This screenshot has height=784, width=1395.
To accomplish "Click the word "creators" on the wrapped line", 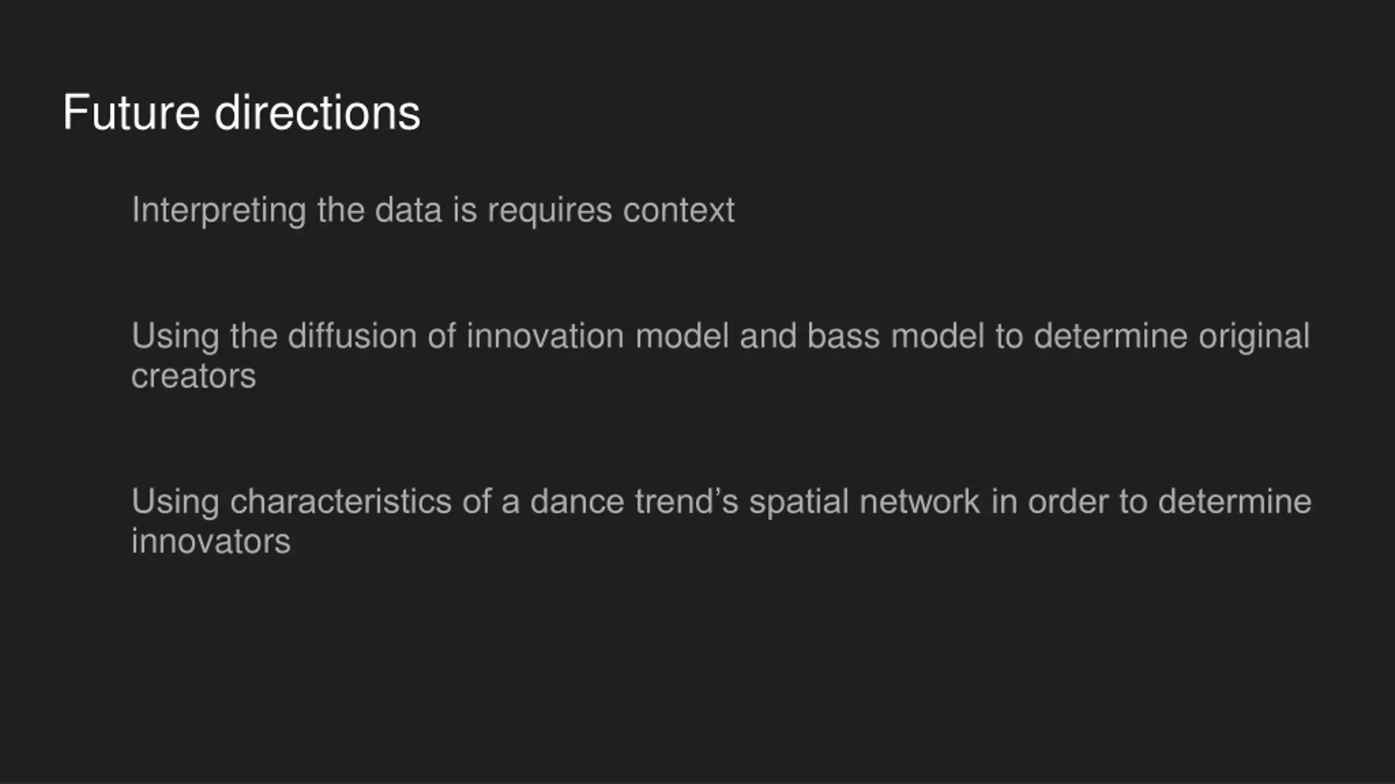I will [193, 377].
